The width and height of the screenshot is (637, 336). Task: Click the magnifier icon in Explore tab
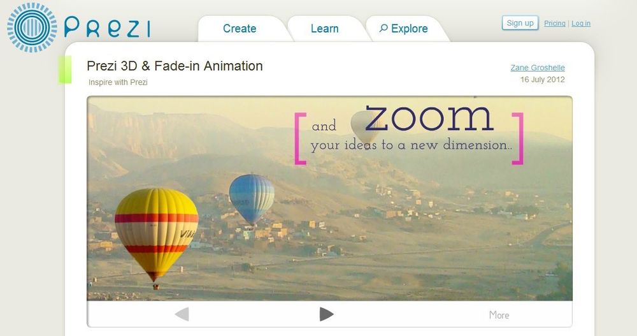coord(383,29)
